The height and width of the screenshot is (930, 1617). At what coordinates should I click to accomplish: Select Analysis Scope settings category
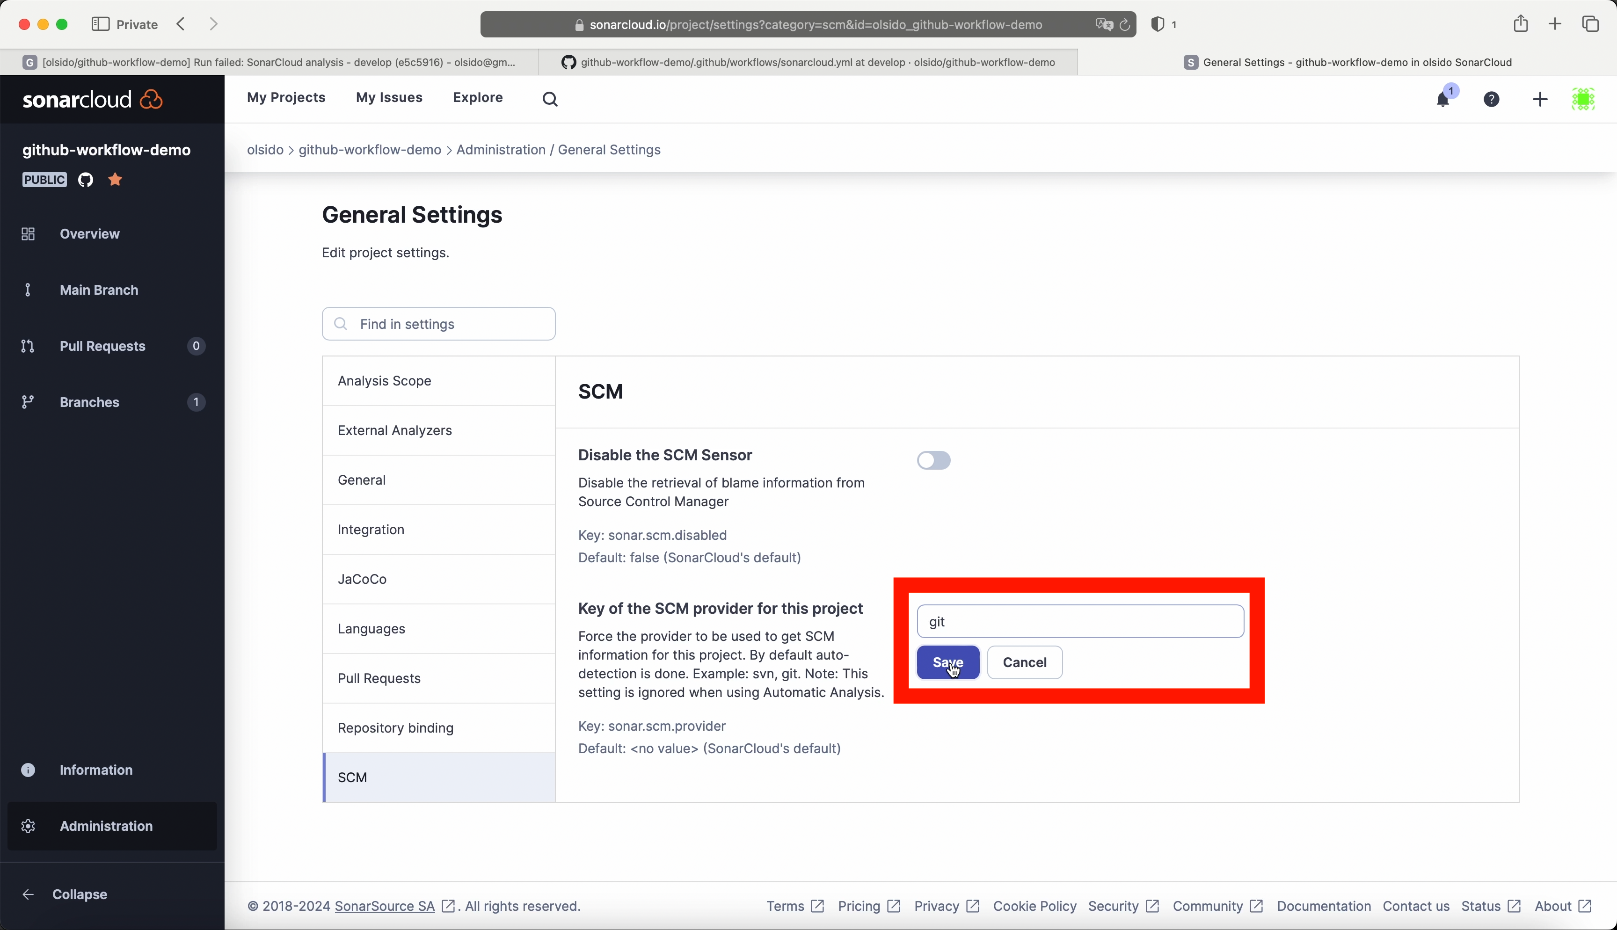[x=385, y=381]
